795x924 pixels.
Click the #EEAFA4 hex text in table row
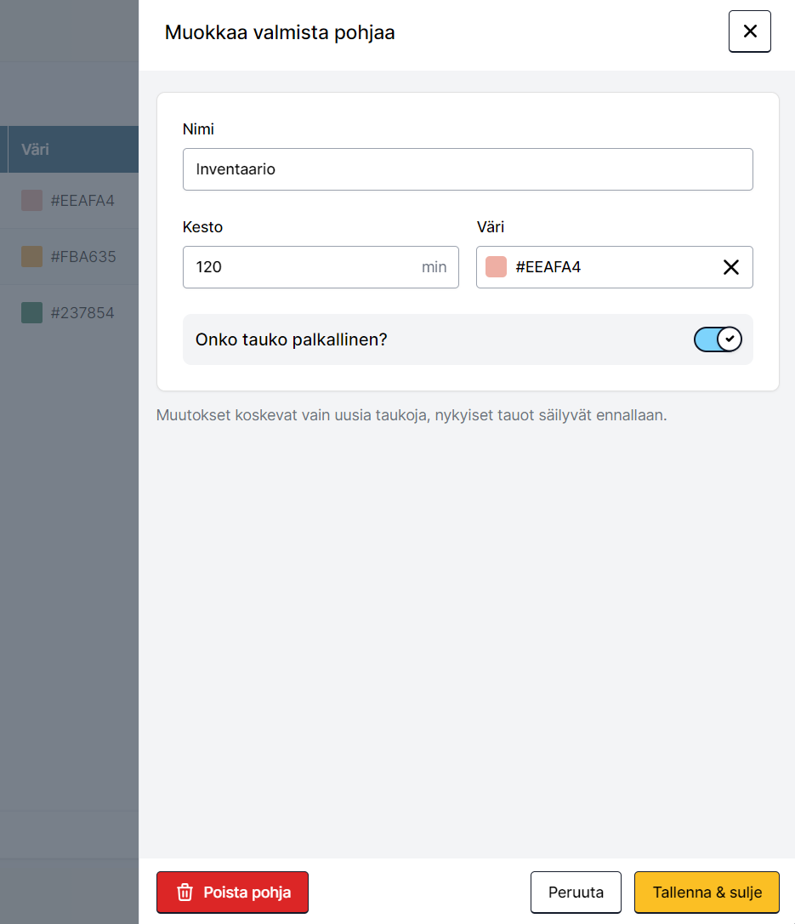click(82, 201)
